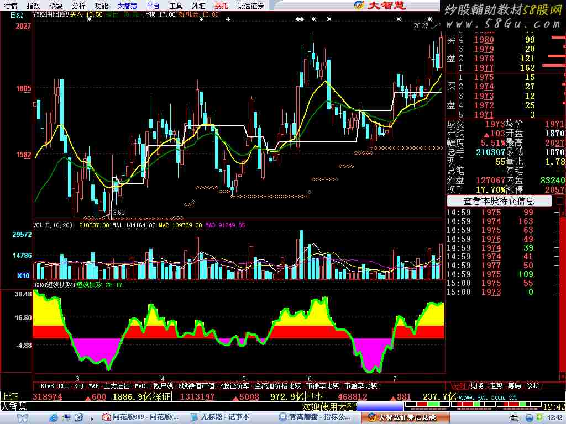Click VOL(5,10,20) indicator label
Viewport: 566px width, 424px height.
53,225
